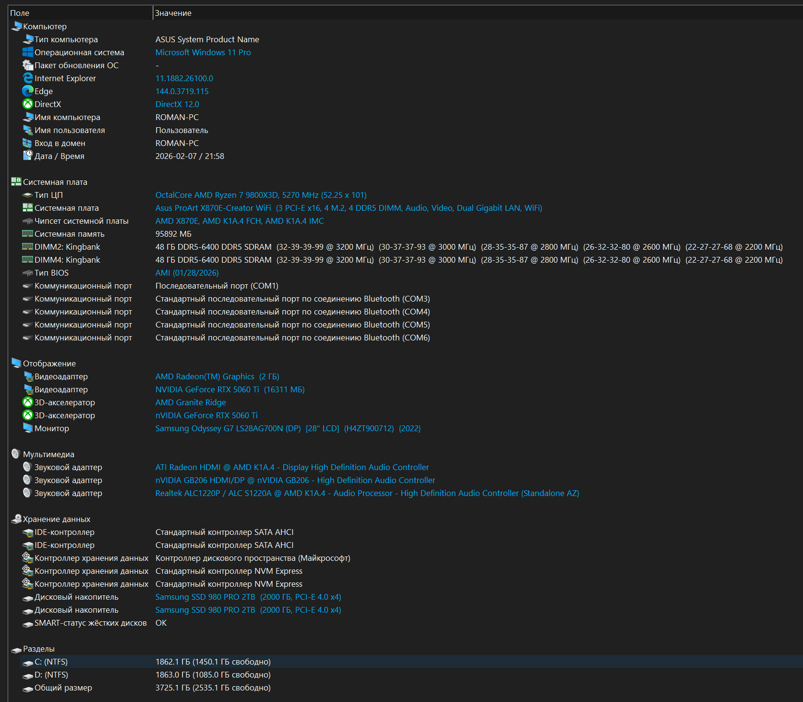The image size is (803, 702).
Task: Click the DirectX Xbox-style icon
Action: [28, 104]
